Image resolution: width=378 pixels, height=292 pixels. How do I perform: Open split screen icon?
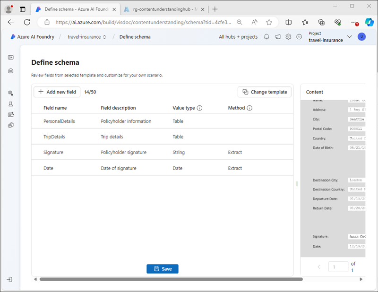(x=288, y=22)
